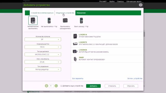The height and width of the screenshot is (93, 166).
Task: Click the LV429434 reference code
Action: click(83, 50)
